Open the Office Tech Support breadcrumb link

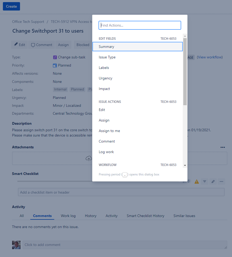pyautogui.click(x=28, y=22)
